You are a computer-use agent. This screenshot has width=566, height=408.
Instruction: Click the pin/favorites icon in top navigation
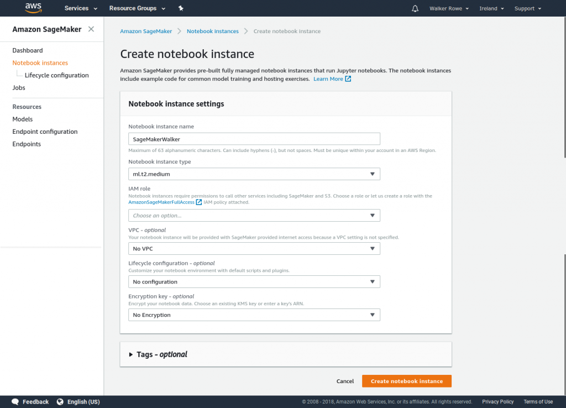[x=180, y=8]
